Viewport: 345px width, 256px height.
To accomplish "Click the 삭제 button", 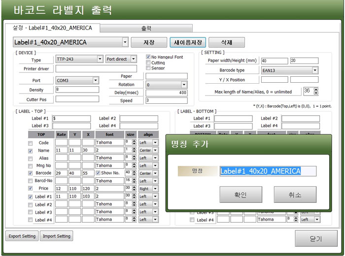I will [x=227, y=42].
